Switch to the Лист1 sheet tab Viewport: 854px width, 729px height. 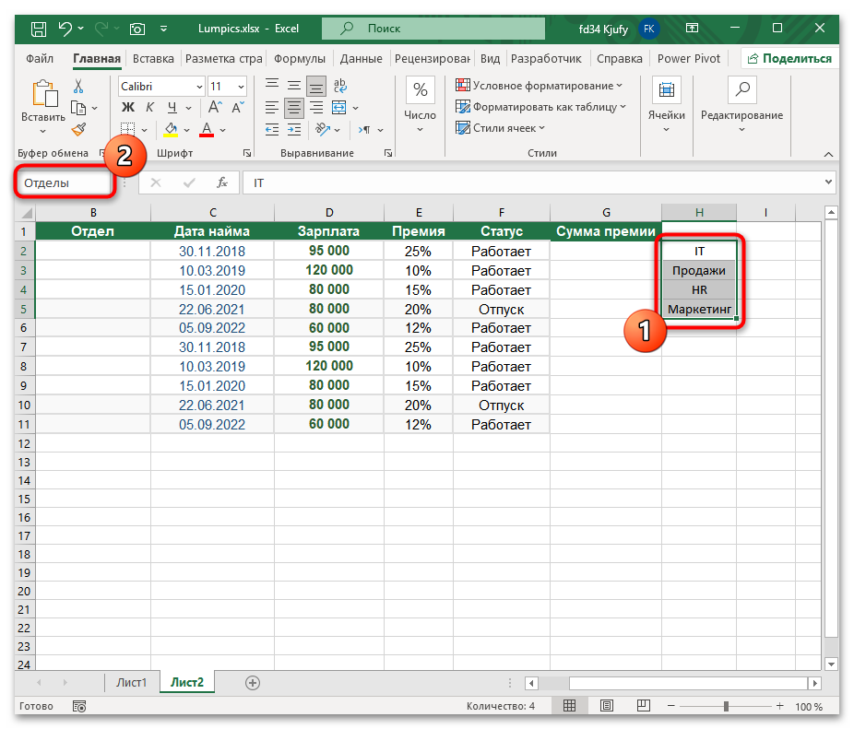(131, 683)
